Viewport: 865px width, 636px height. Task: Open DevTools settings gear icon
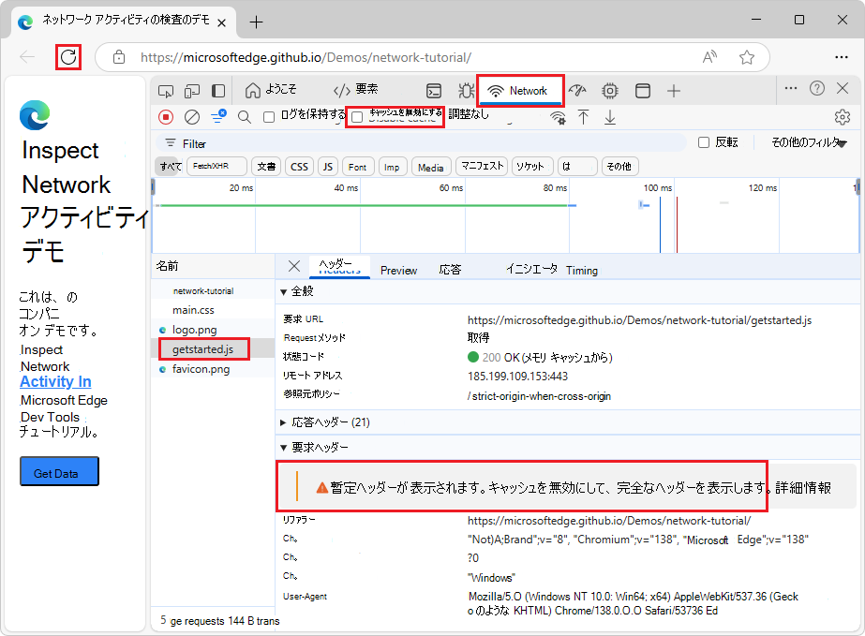tap(842, 118)
